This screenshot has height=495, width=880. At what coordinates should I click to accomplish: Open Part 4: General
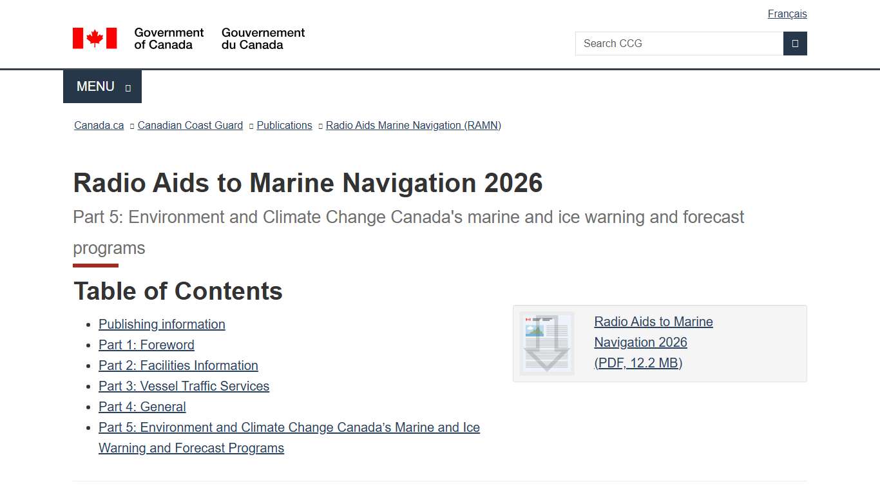[142, 407]
